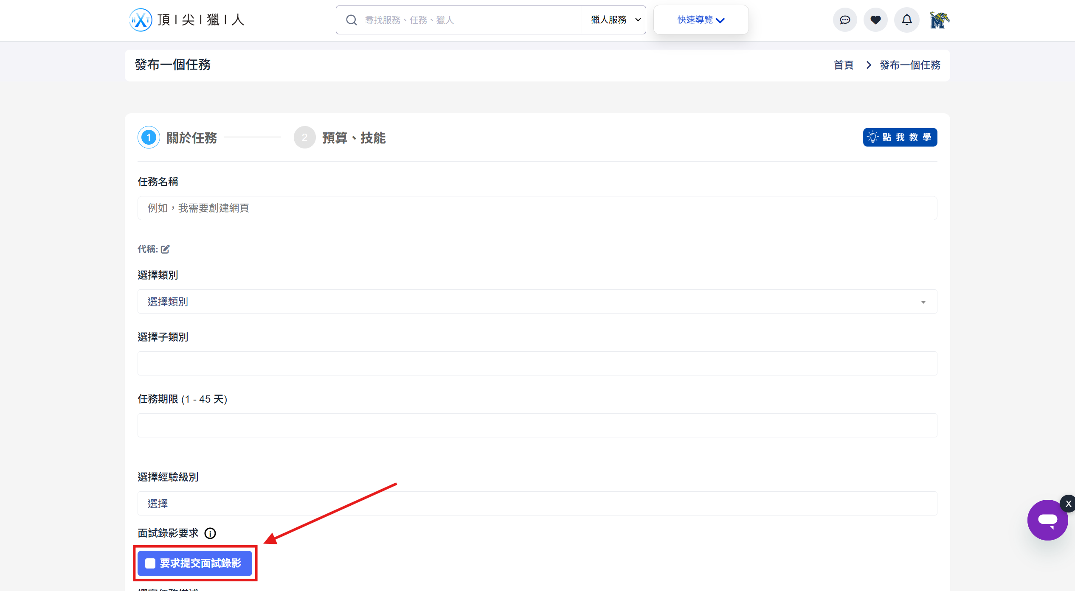
Task: Open the user profile avatar
Action: 939,20
